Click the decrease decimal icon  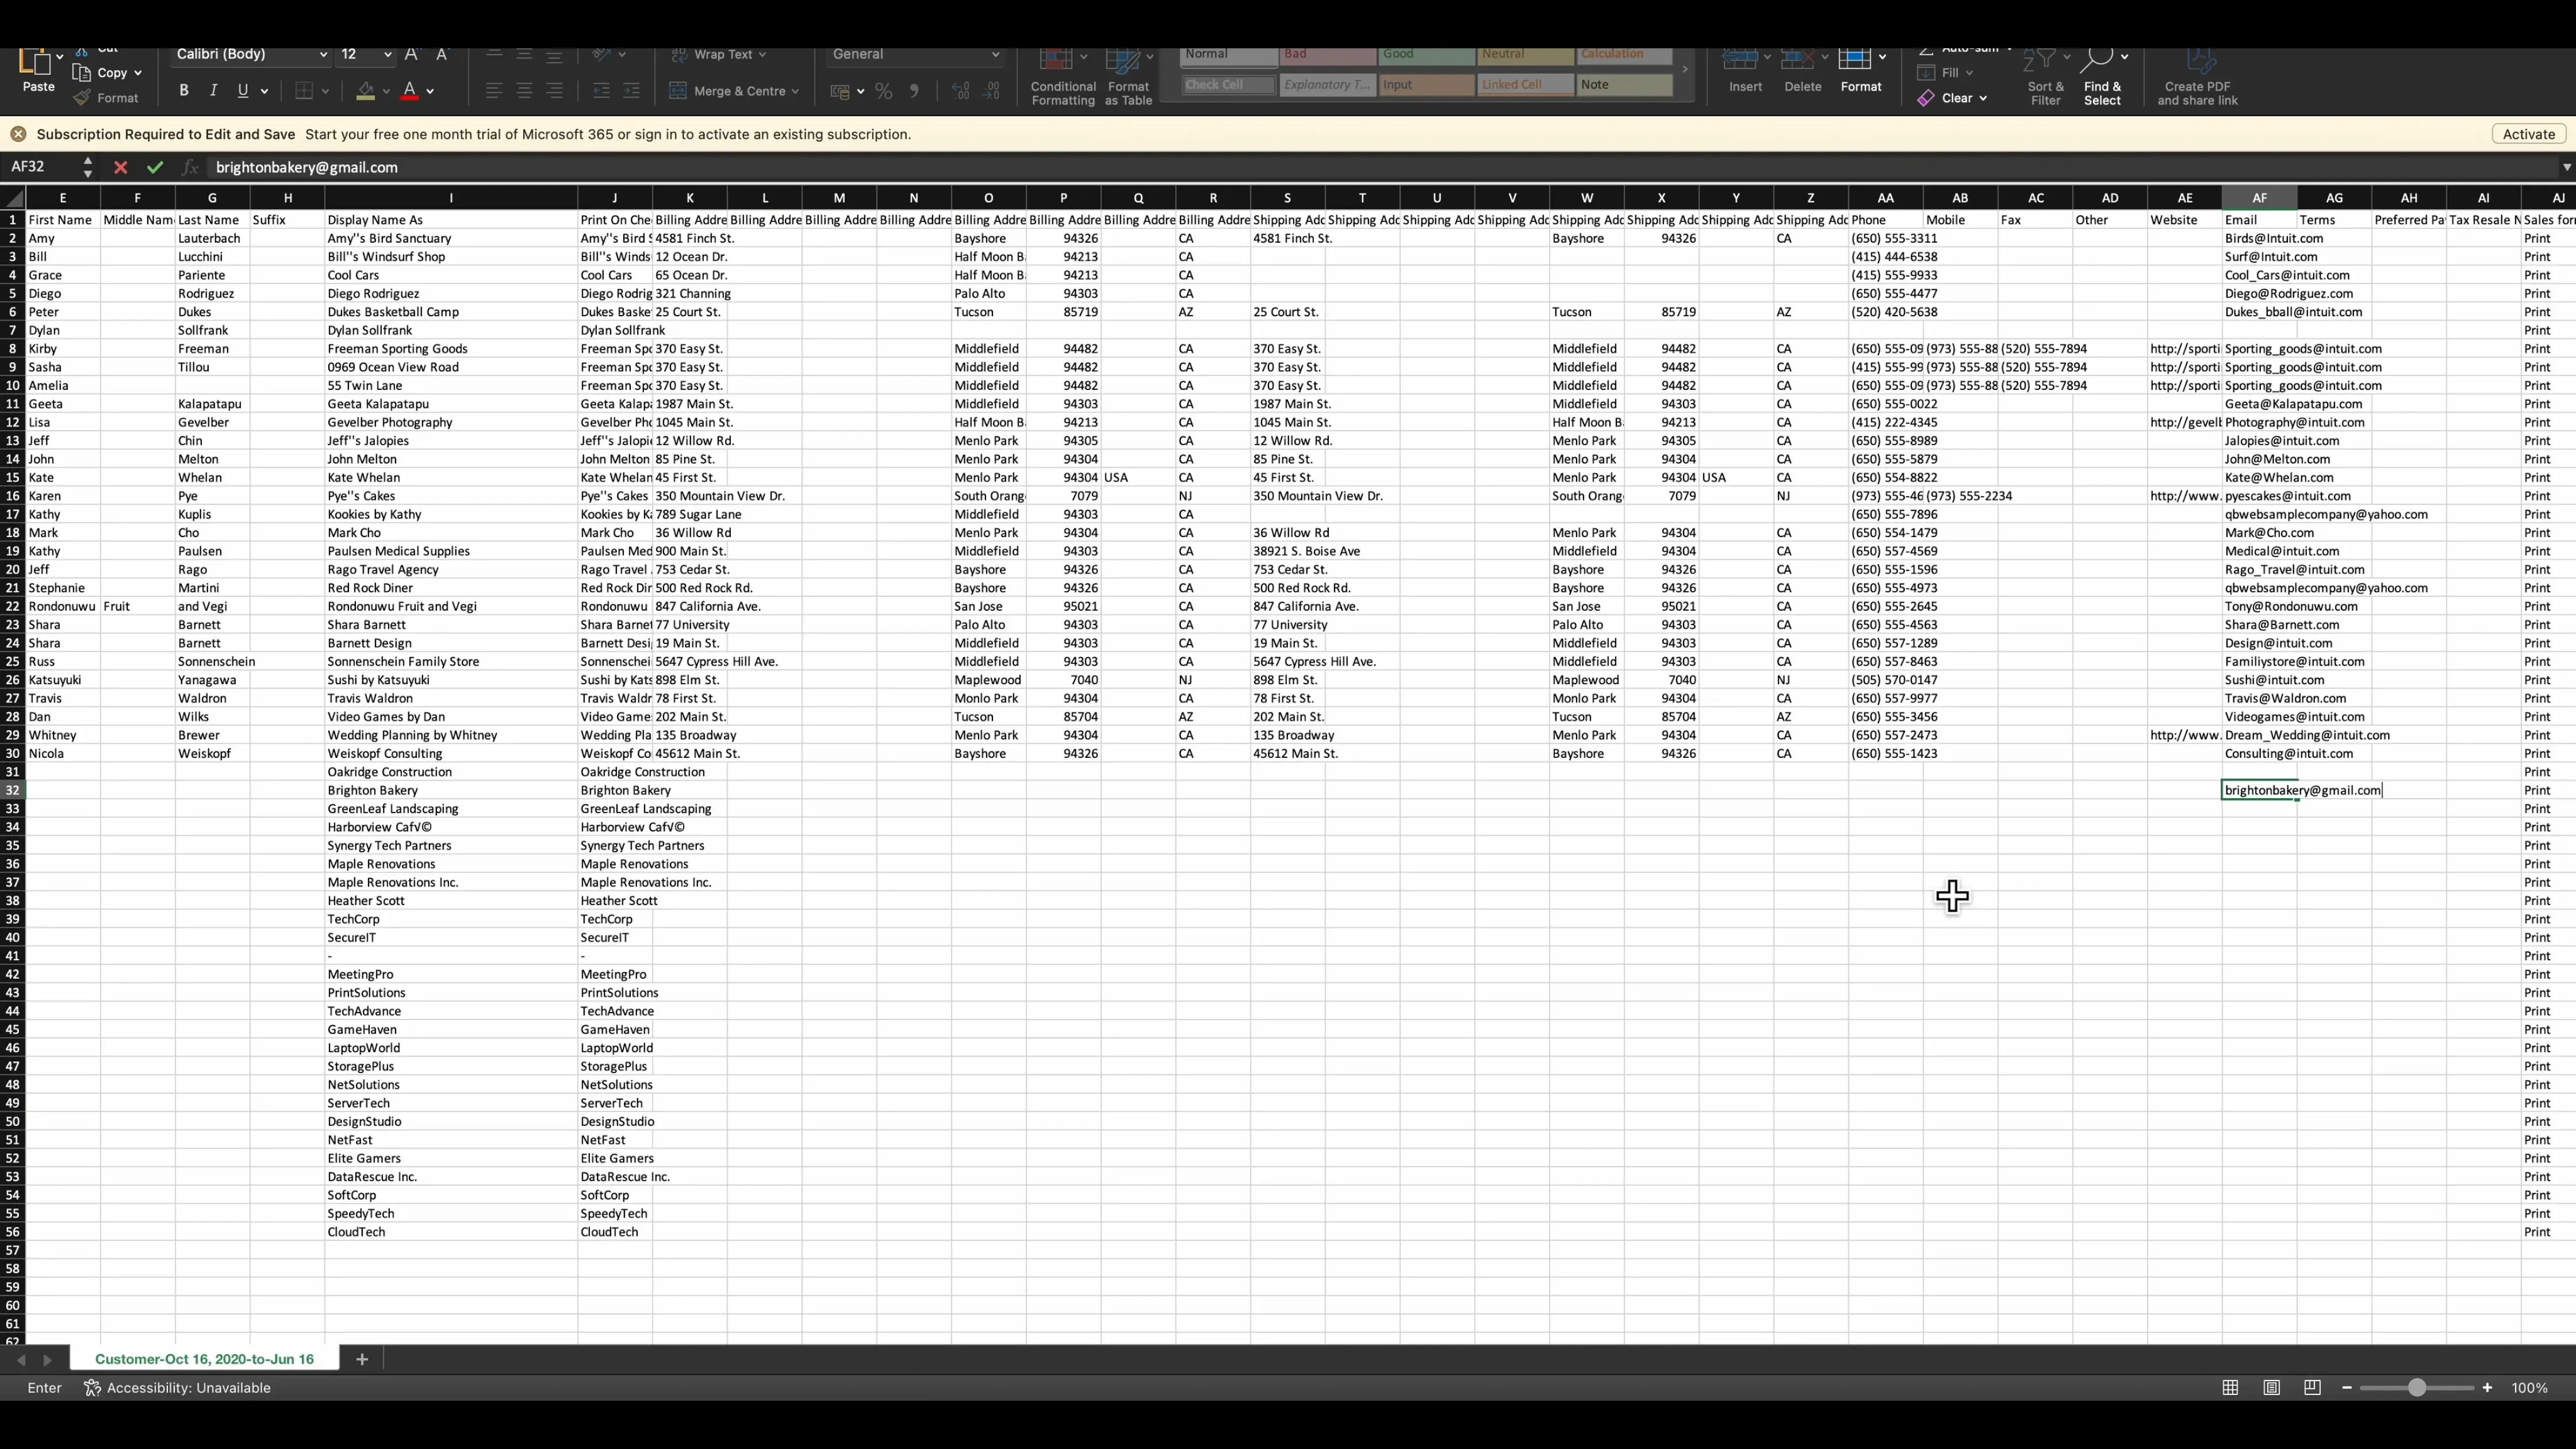click(x=992, y=91)
